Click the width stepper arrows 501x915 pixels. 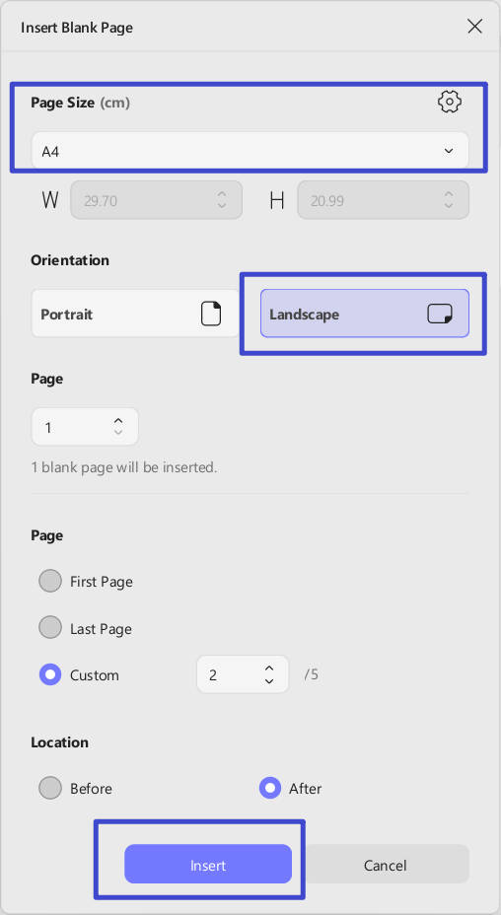(x=222, y=200)
